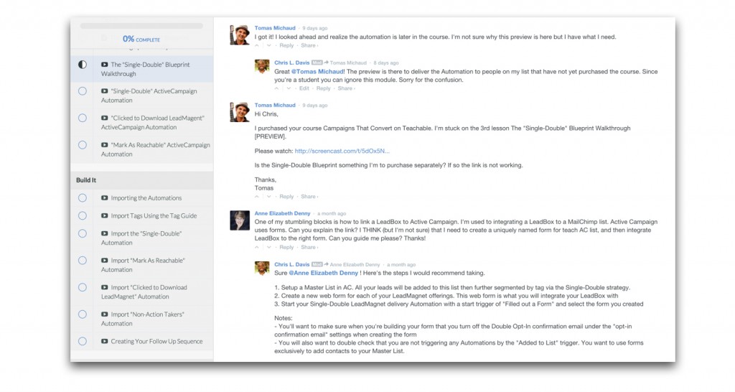Image resolution: width=735 pixels, height=392 pixels.
Task: Open Chris L. Davis name on reply to Anne
Action: 292,265
